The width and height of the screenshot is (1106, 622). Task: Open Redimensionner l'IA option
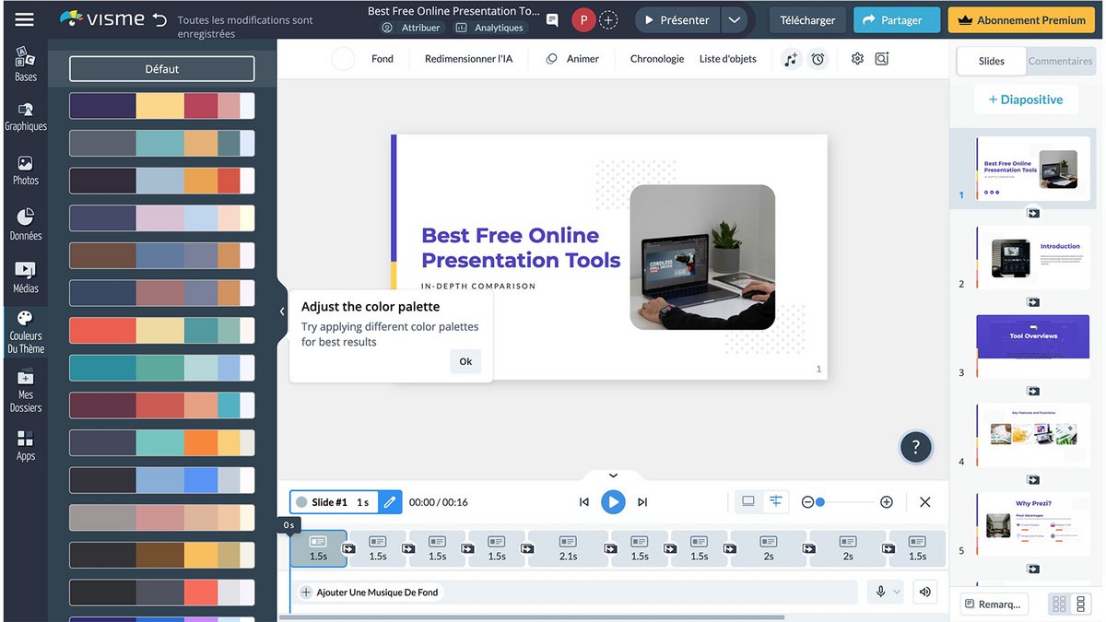click(x=468, y=59)
